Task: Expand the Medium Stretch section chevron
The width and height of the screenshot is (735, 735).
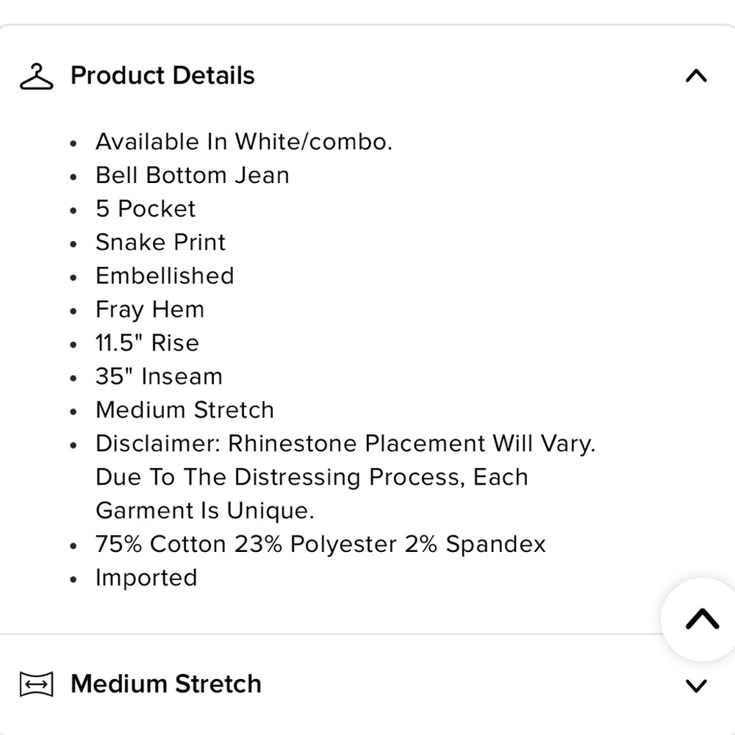Action: pos(696,685)
